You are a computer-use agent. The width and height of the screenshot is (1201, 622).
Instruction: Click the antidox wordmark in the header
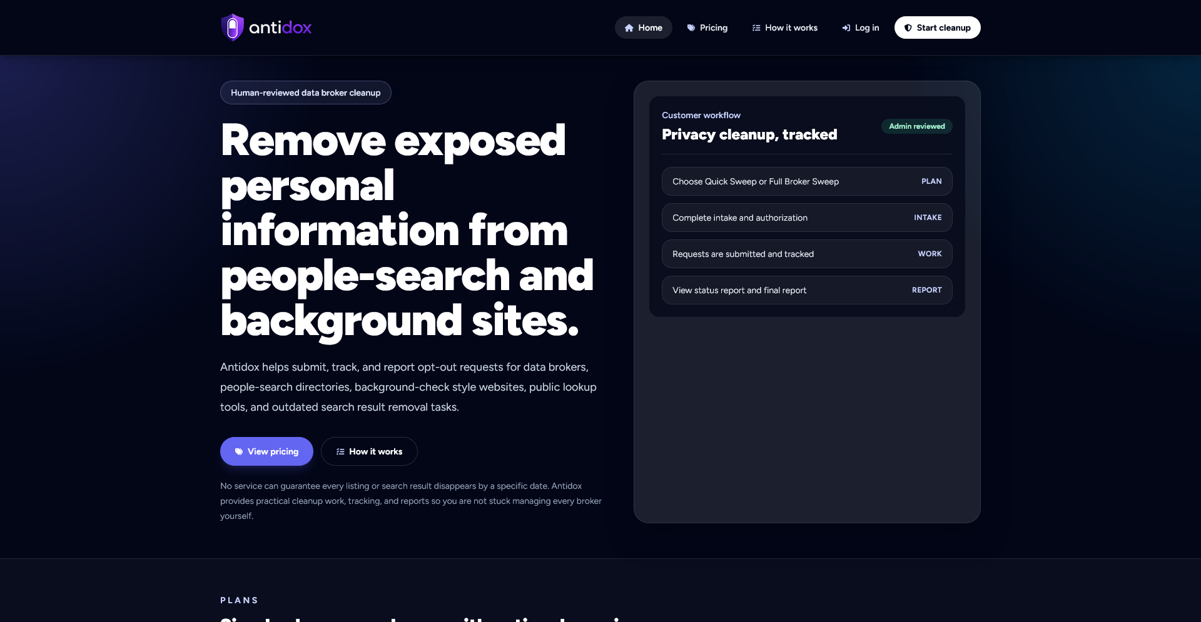click(x=280, y=28)
